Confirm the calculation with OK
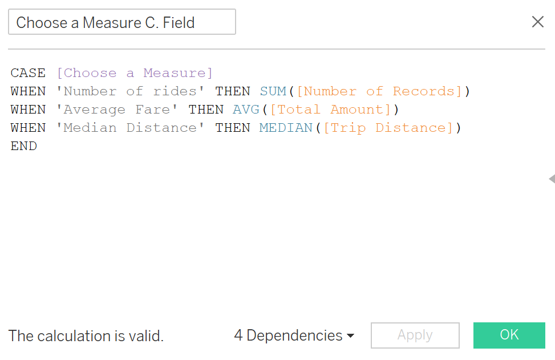The image size is (555, 360). pyautogui.click(x=509, y=335)
